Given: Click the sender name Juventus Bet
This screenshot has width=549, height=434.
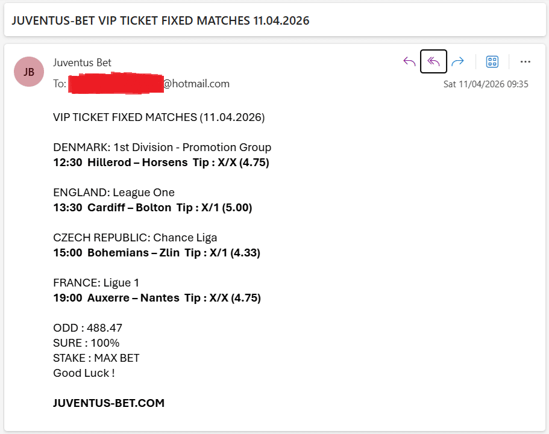Looking at the screenshot, I should pyautogui.click(x=82, y=63).
